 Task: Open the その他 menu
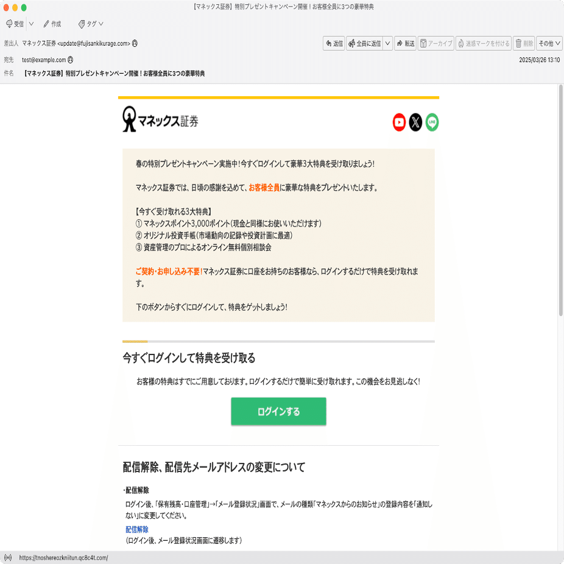point(547,43)
